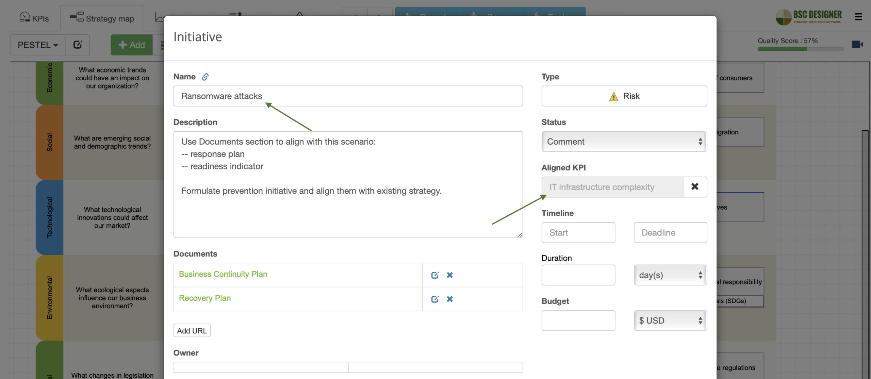
Task: Select the Strategy map tab
Action: 102,18
